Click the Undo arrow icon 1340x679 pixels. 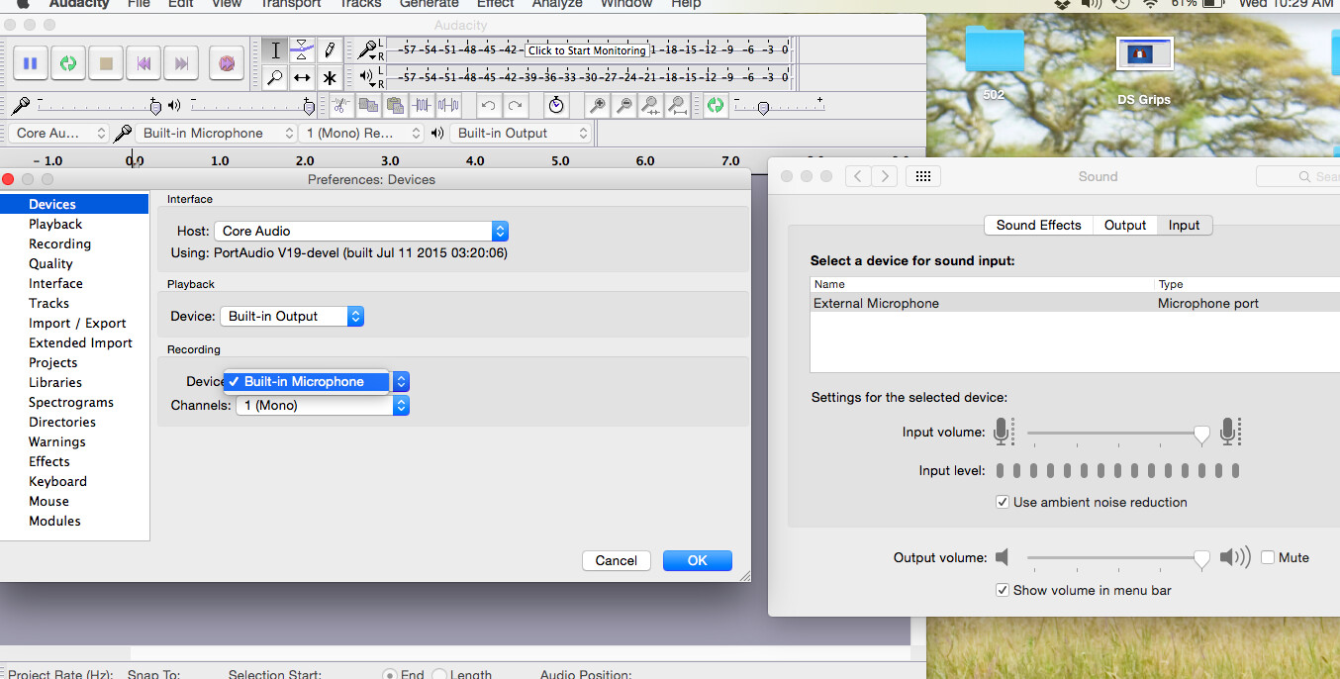pyautogui.click(x=487, y=105)
